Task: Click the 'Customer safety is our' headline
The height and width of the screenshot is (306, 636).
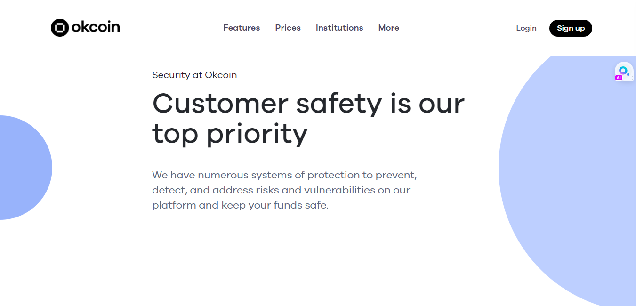Action: pyautogui.click(x=308, y=103)
